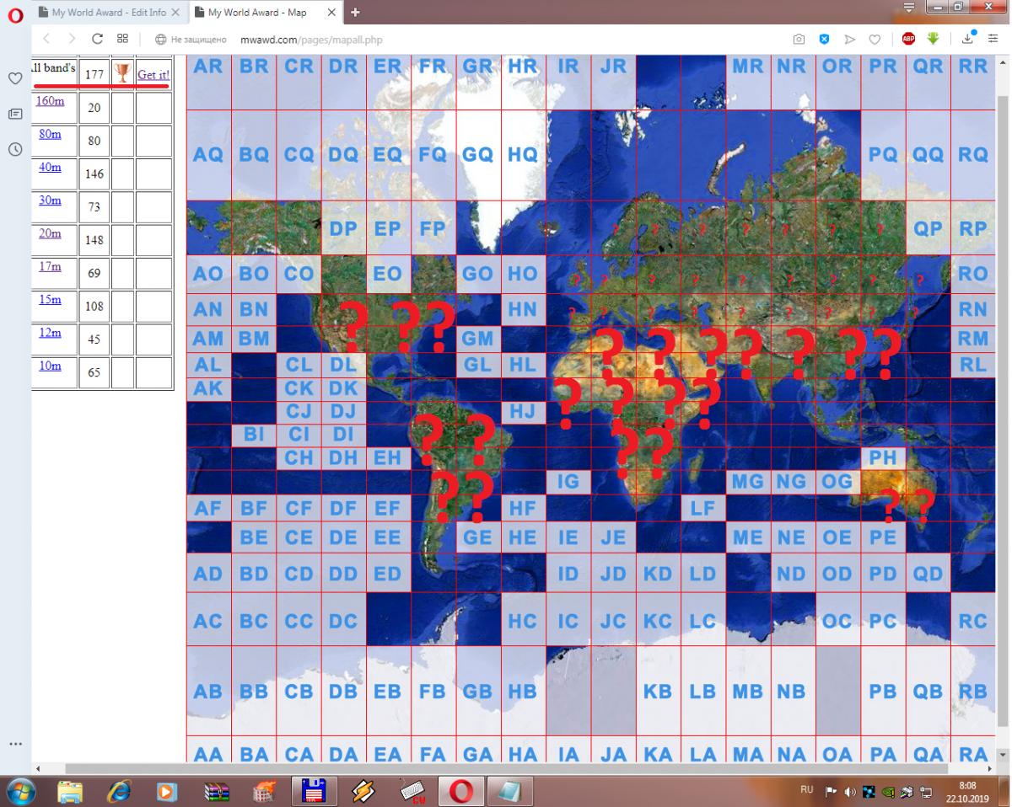Image resolution: width=1012 pixels, height=807 pixels.
Task: Take a snapshot with the camera icon
Action: (x=798, y=39)
